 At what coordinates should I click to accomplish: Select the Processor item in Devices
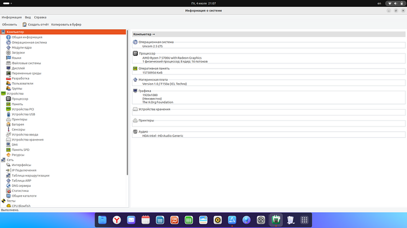[20, 99]
